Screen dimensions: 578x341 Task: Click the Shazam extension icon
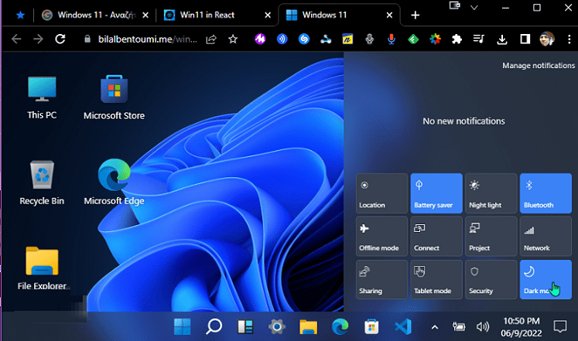[304, 39]
